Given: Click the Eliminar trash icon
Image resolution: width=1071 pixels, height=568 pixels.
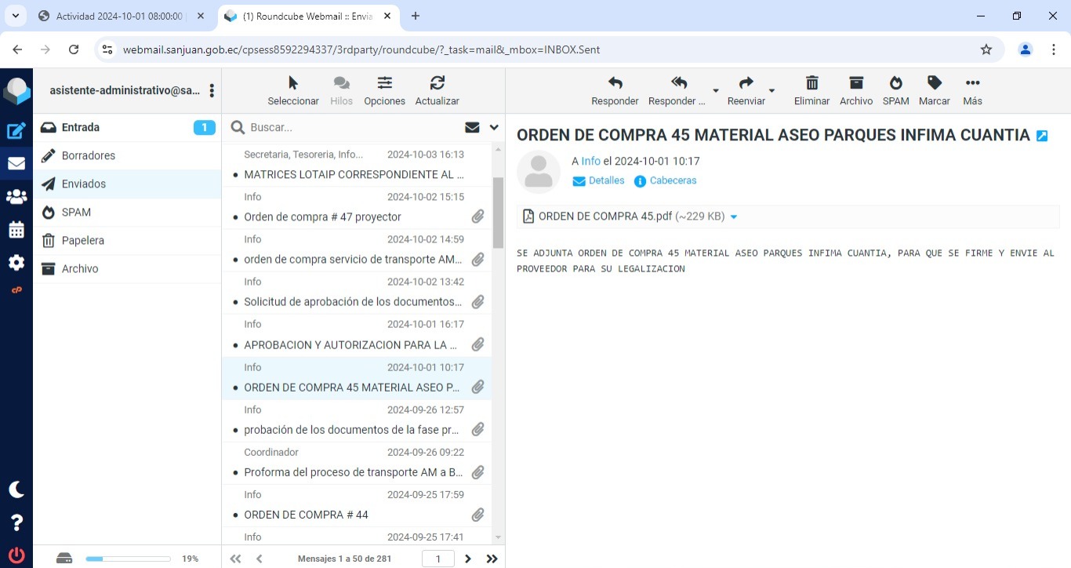Looking at the screenshot, I should pyautogui.click(x=811, y=83).
